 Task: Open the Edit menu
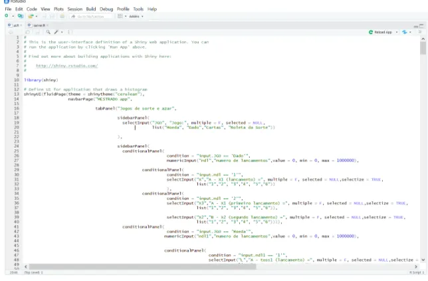tap(19, 9)
